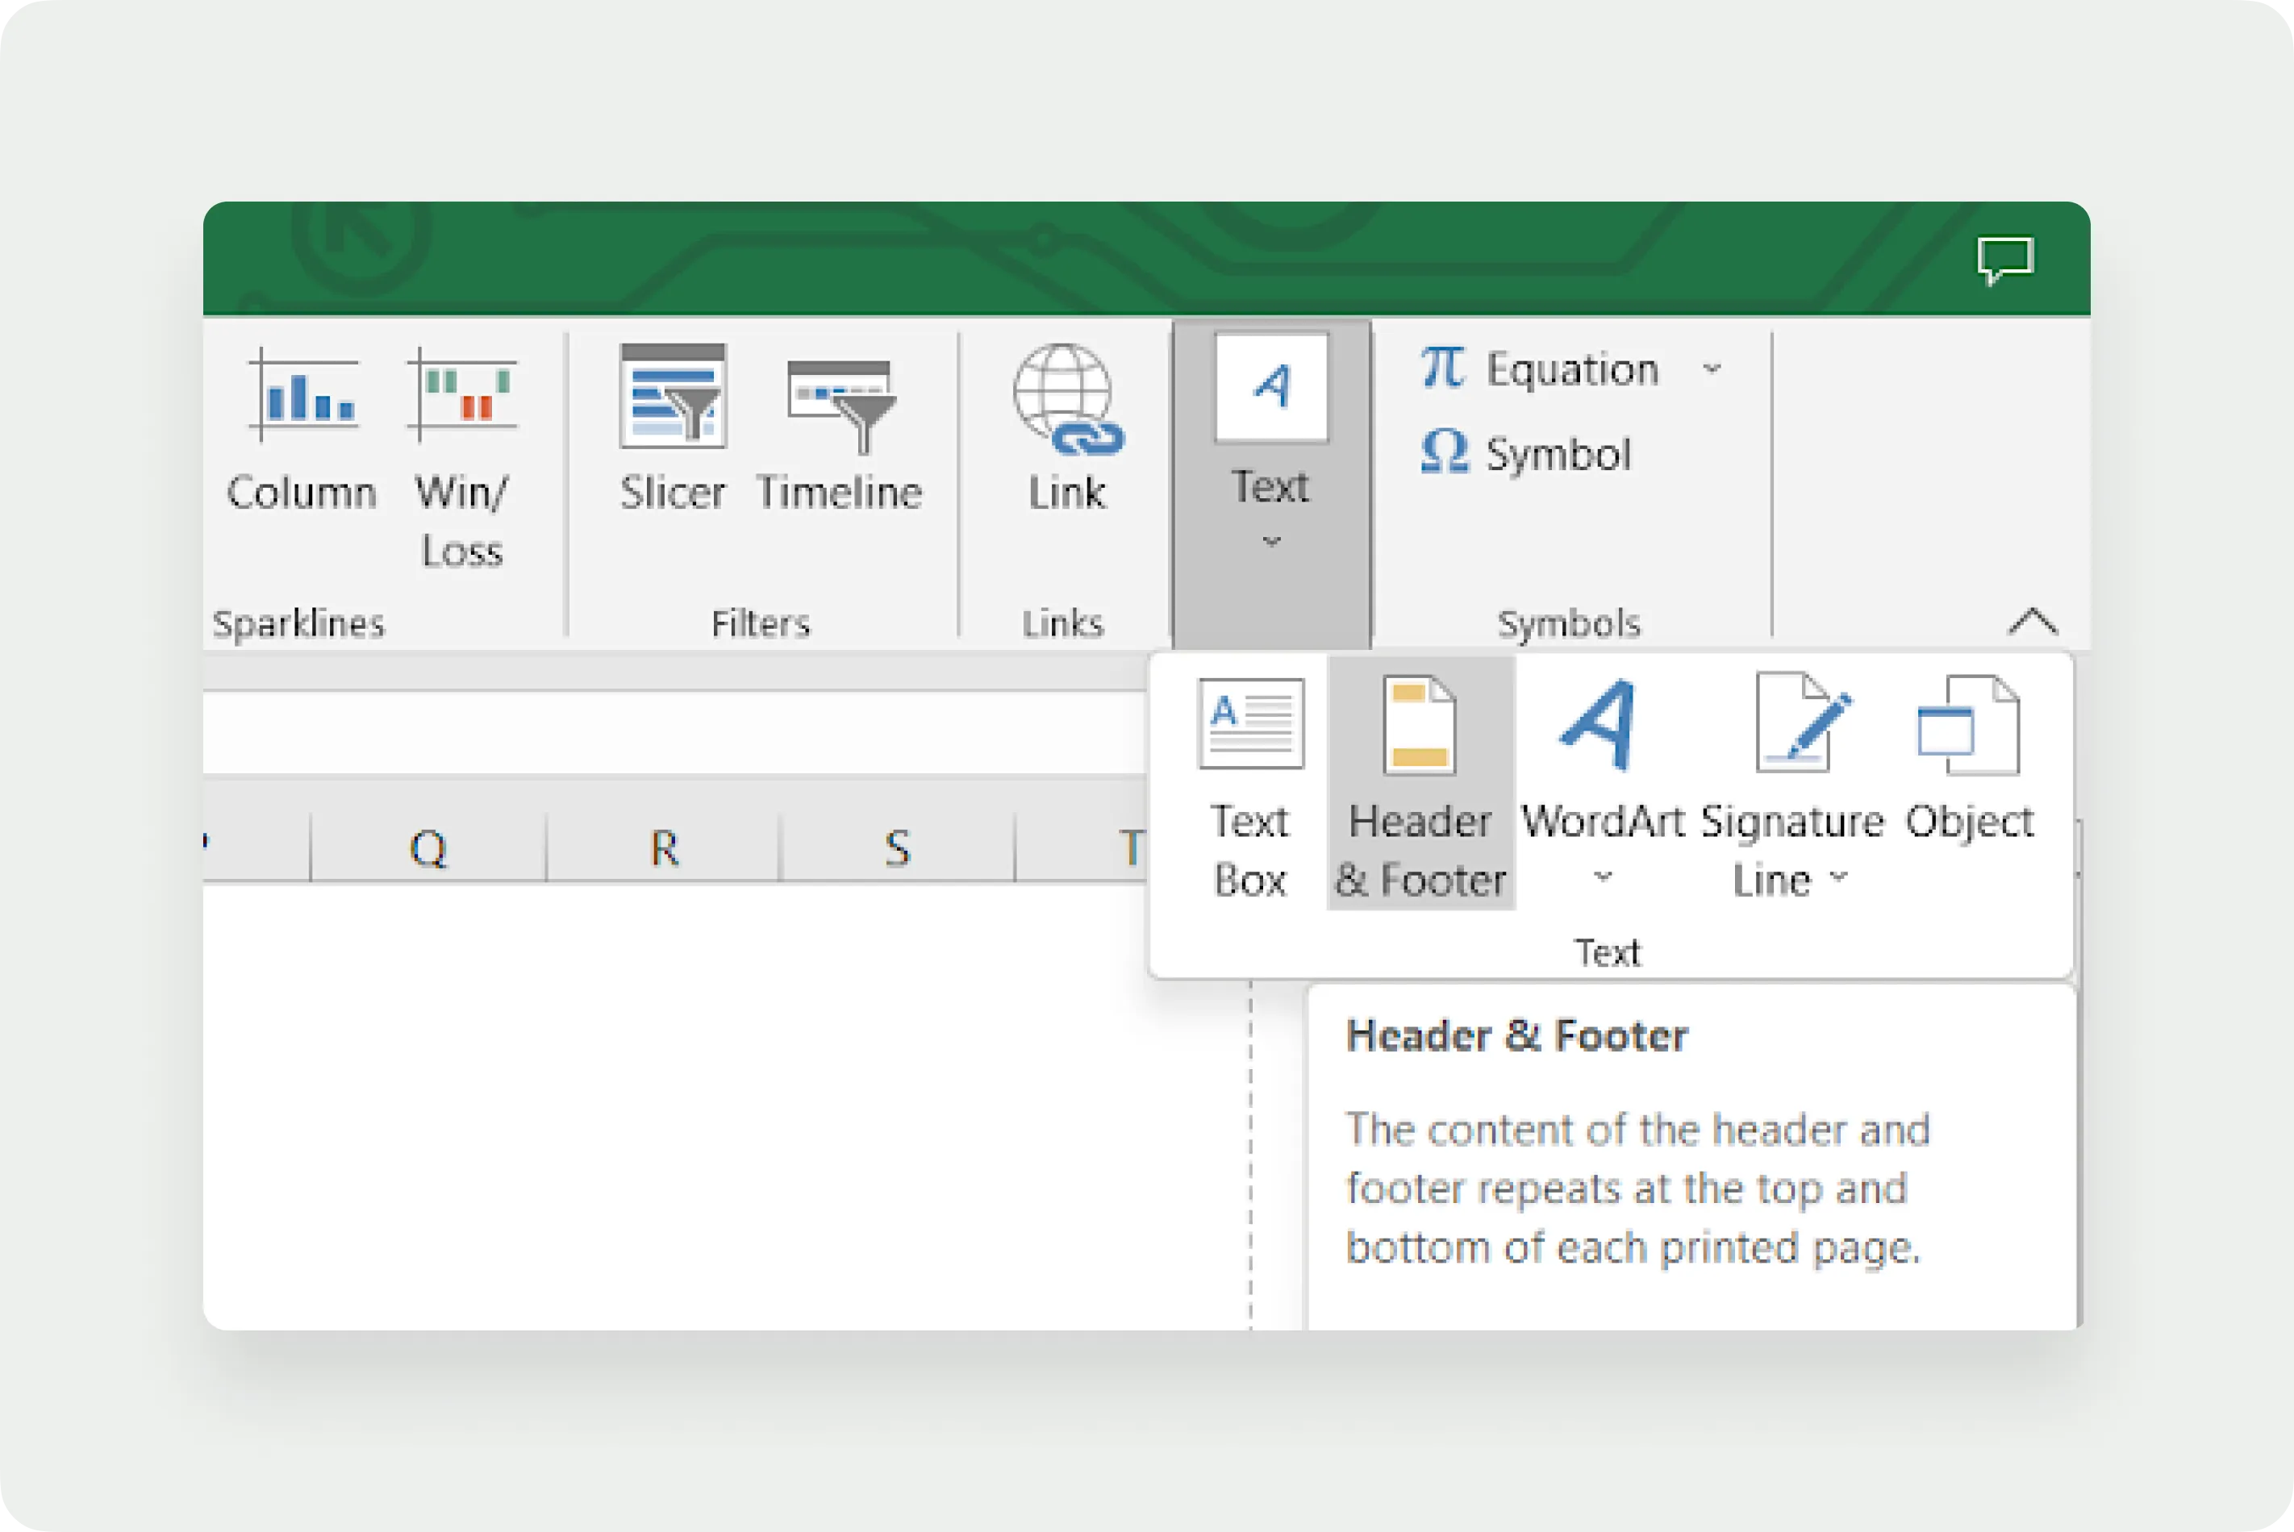Screen dimensions: 2294x1532
Task: Add a Slicer filter
Action: (x=674, y=428)
